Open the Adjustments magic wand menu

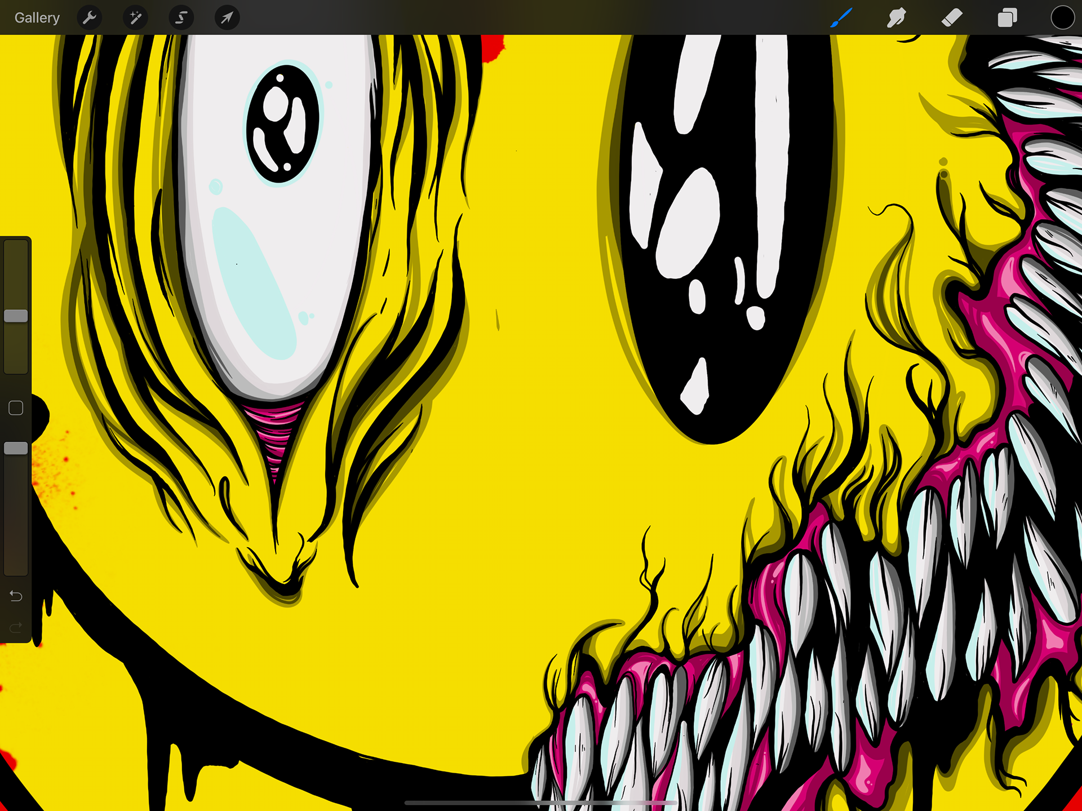135,18
